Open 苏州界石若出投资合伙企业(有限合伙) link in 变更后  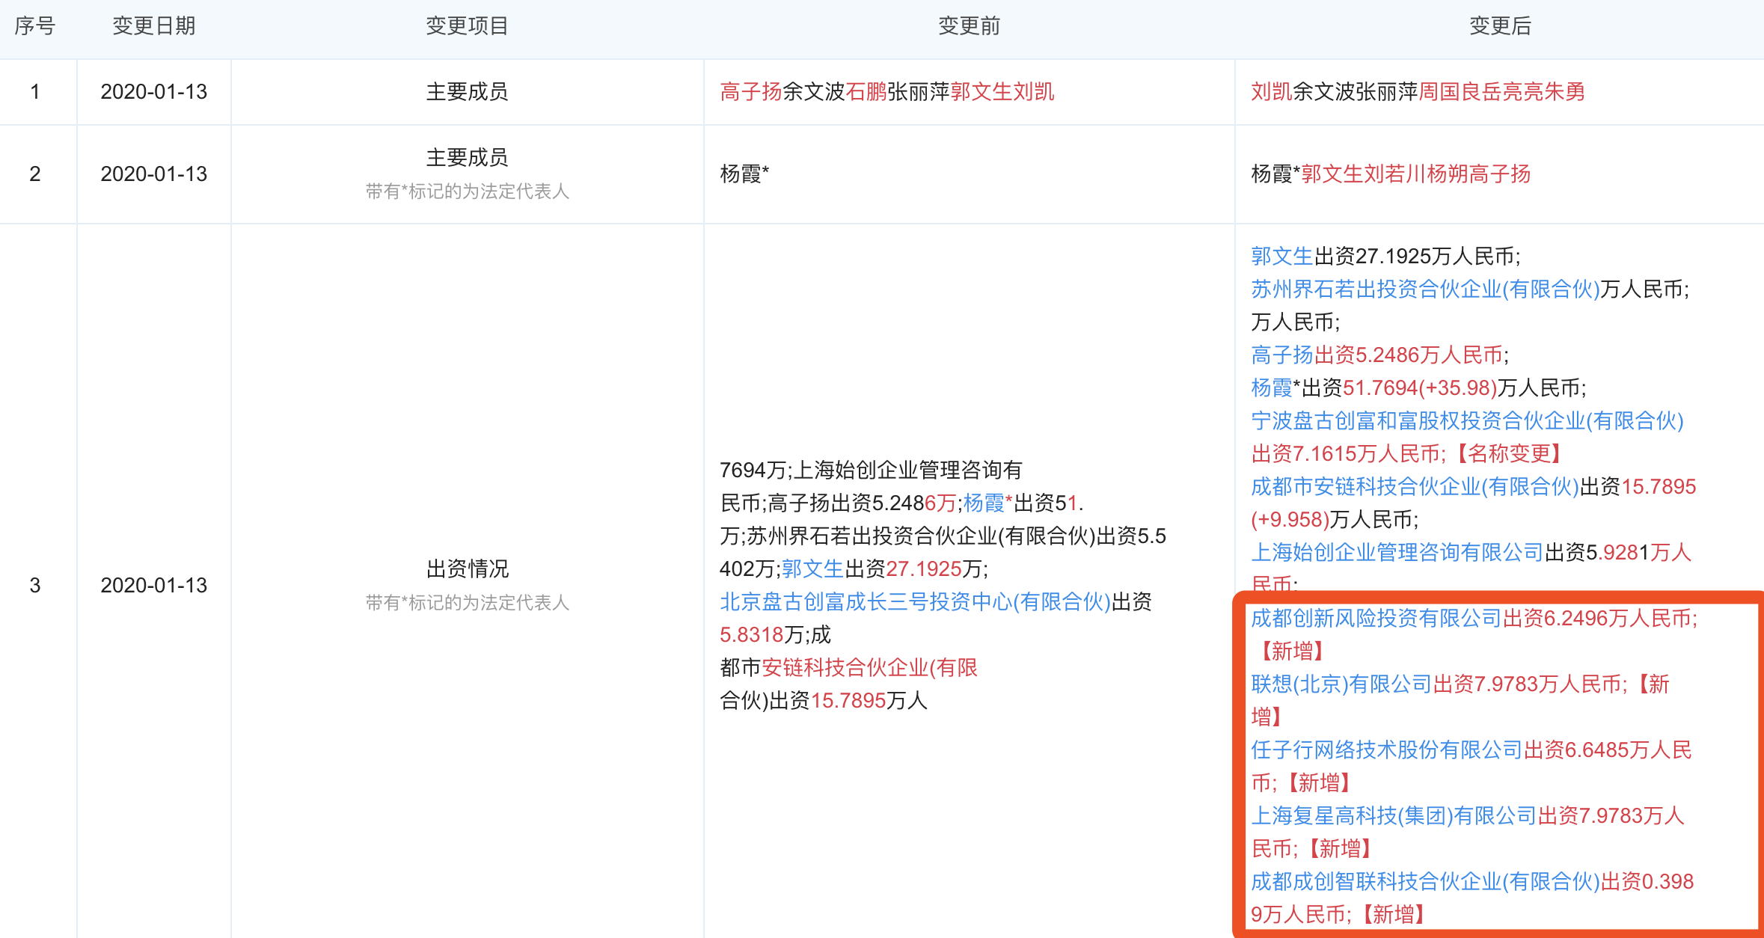(1425, 289)
